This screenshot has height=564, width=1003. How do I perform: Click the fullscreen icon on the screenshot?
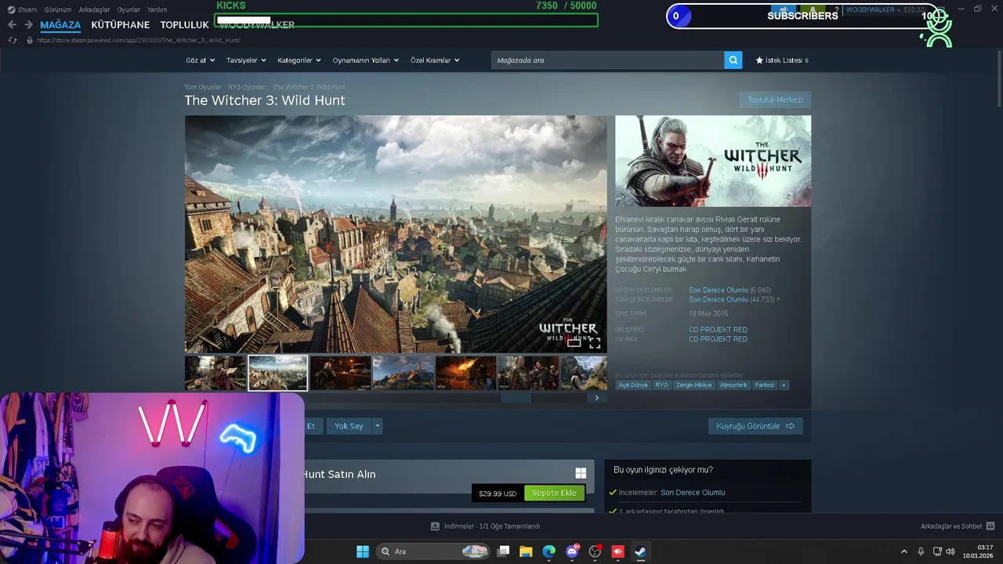(x=595, y=342)
